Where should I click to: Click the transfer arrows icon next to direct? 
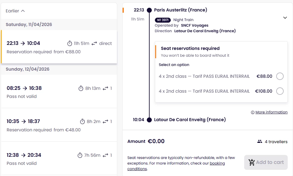(94, 43)
